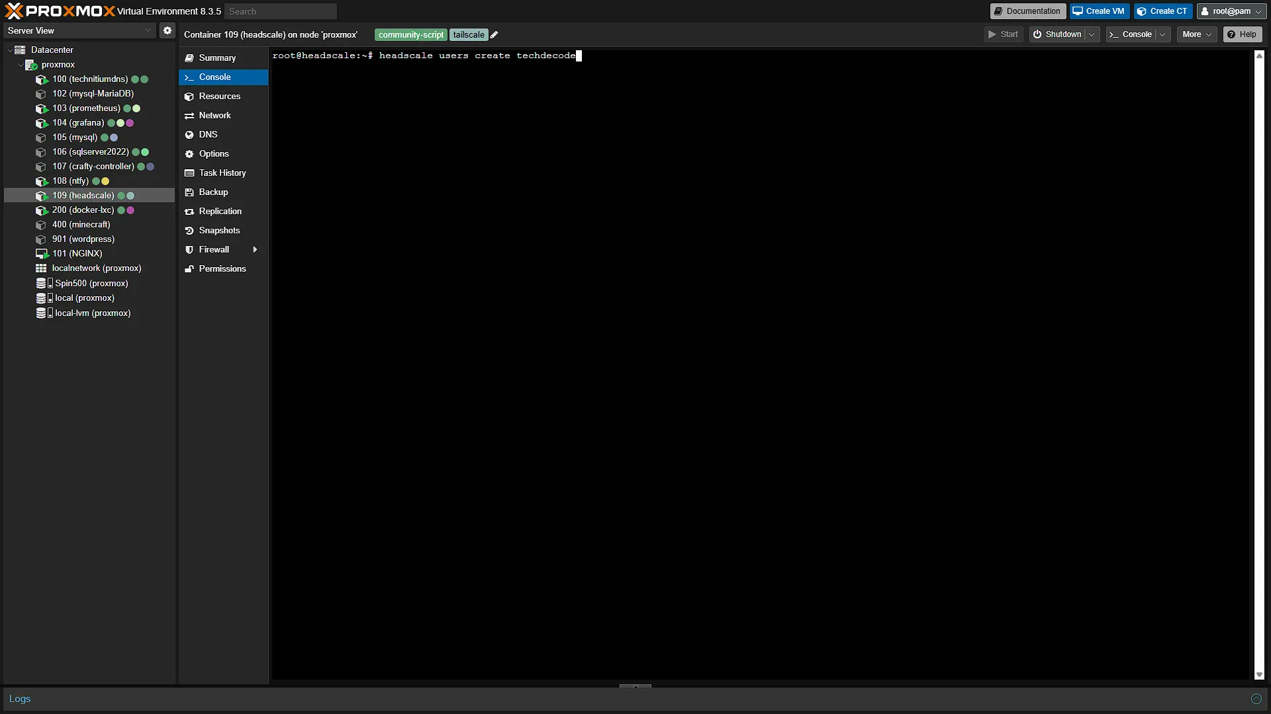Open the Backup section
Image resolution: width=1271 pixels, height=714 pixels.
click(223, 192)
